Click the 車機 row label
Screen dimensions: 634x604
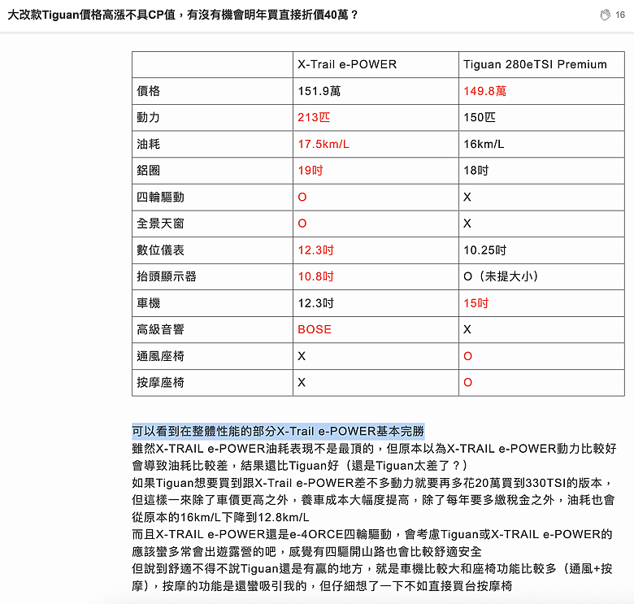(x=149, y=302)
